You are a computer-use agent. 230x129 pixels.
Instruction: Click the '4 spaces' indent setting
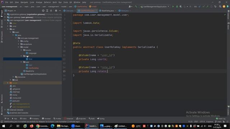(210, 121)
